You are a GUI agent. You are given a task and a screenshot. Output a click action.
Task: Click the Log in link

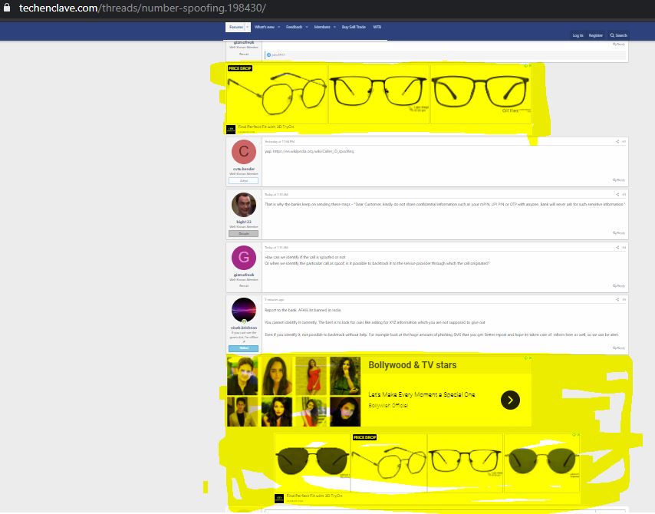(578, 35)
